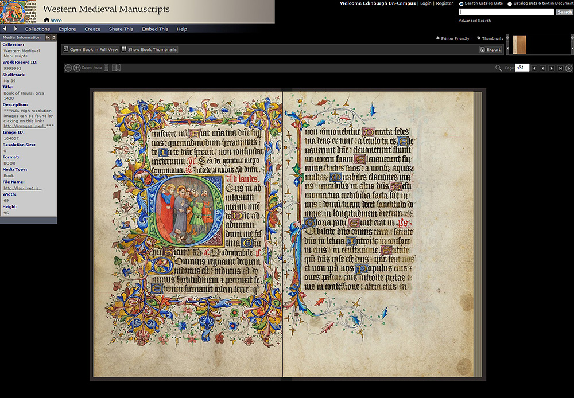
Task: Go to the previous page arrow
Action: (x=542, y=68)
